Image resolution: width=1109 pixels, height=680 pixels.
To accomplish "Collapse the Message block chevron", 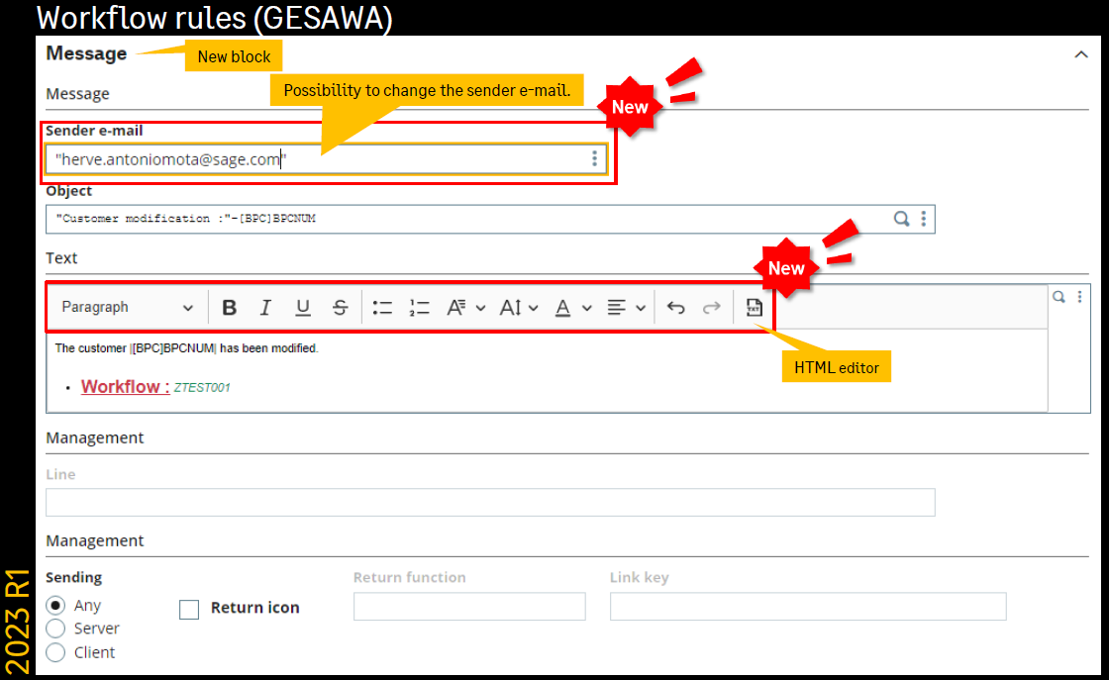I will (x=1081, y=54).
